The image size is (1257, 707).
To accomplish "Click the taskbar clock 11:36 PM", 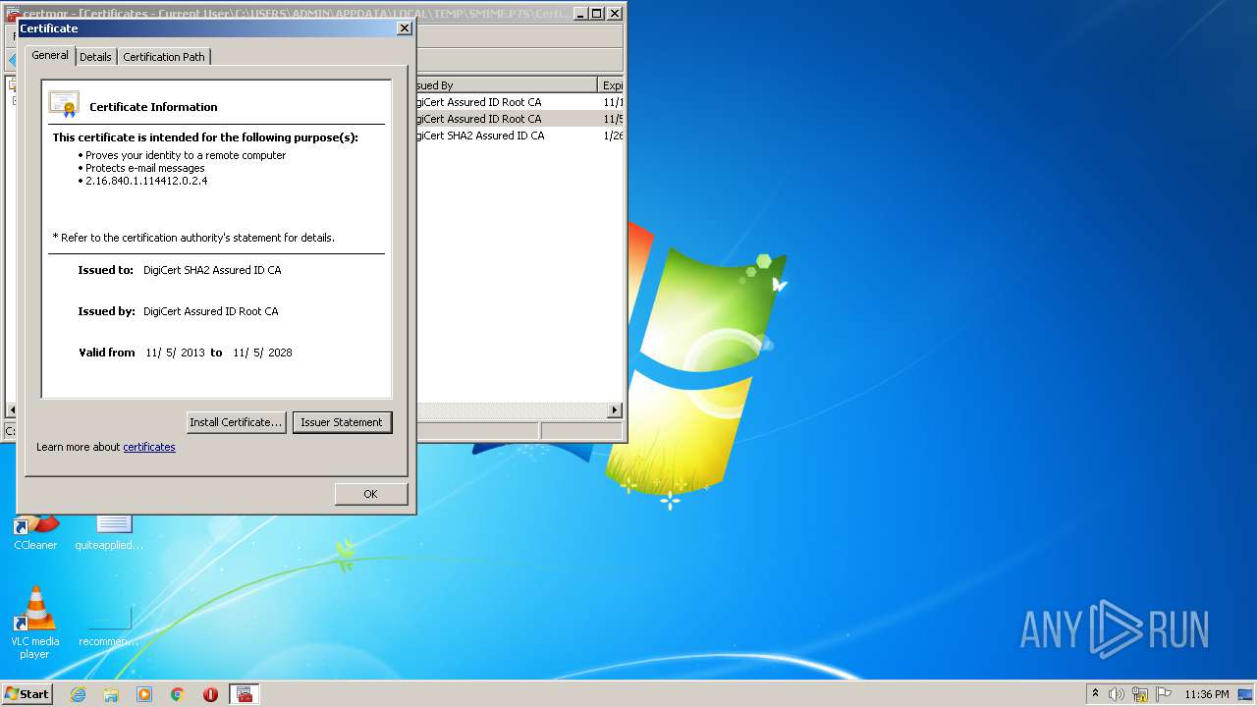I will click(1207, 694).
